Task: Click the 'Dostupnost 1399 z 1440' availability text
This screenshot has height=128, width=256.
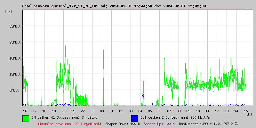Action: [x=209, y=124]
